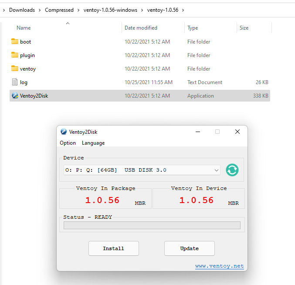The height and width of the screenshot is (285, 295).
Task: Click the Status progress bar
Action: [152, 225]
